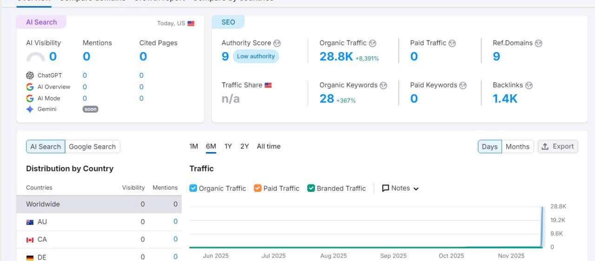Open the Paid Keywords 0 value
Image resolution: width=595 pixels, height=261 pixels.
[414, 99]
